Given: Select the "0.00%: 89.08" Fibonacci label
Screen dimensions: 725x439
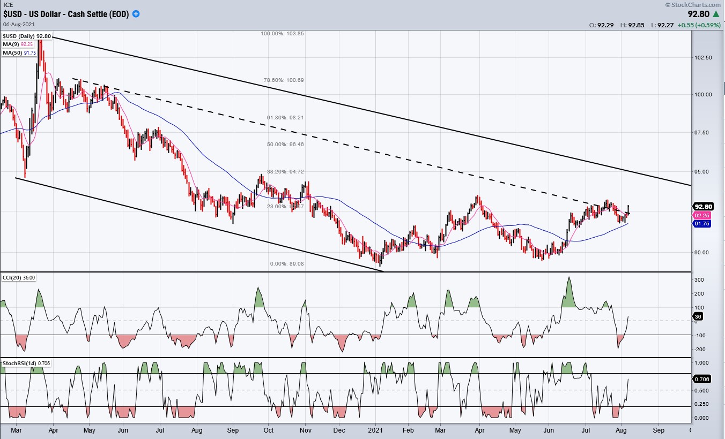Looking at the screenshot, I should point(286,263).
